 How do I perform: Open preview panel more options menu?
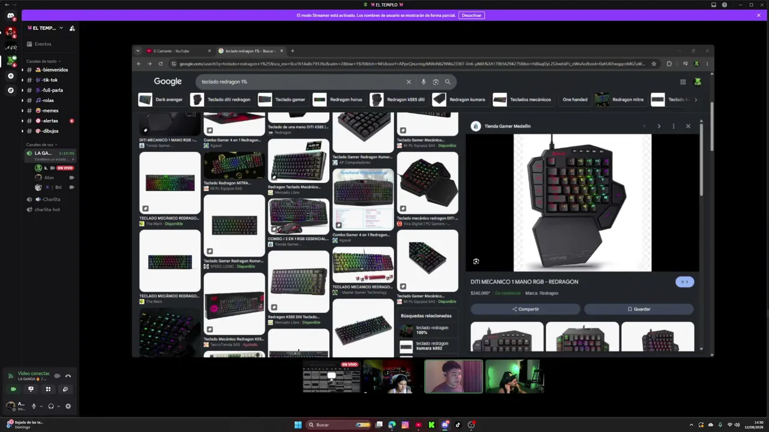coord(673,126)
